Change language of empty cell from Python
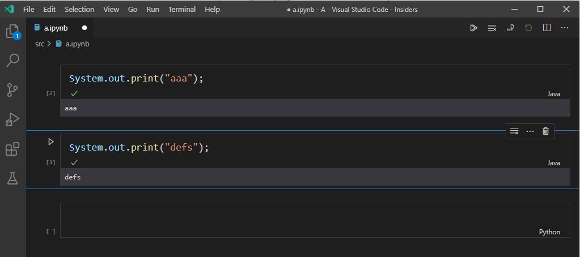This screenshot has width=580, height=257. [550, 232]
